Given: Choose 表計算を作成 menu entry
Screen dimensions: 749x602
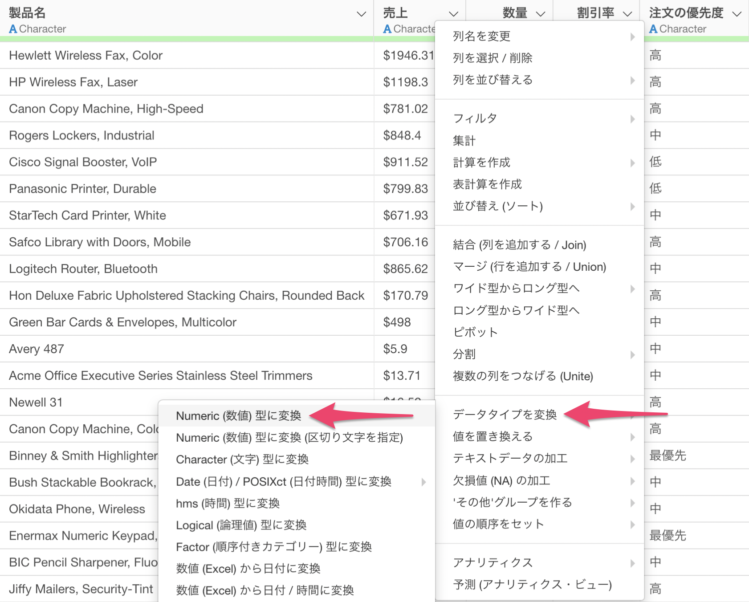Looking at the screenshot, I should [x=487, y=184].
